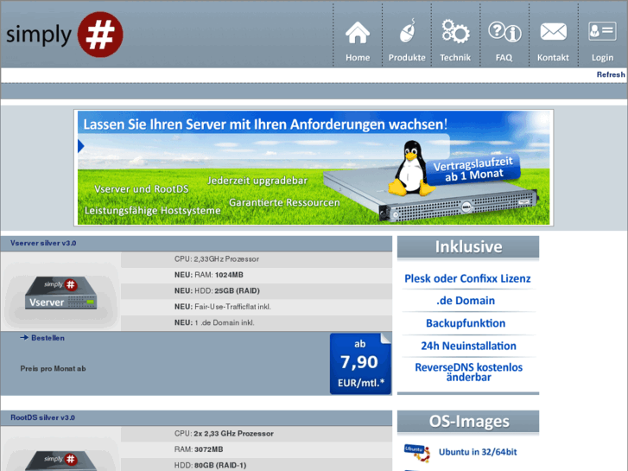Open the Kontakt menu label
This screenshot has height=471, width=628.
(553, 58)
